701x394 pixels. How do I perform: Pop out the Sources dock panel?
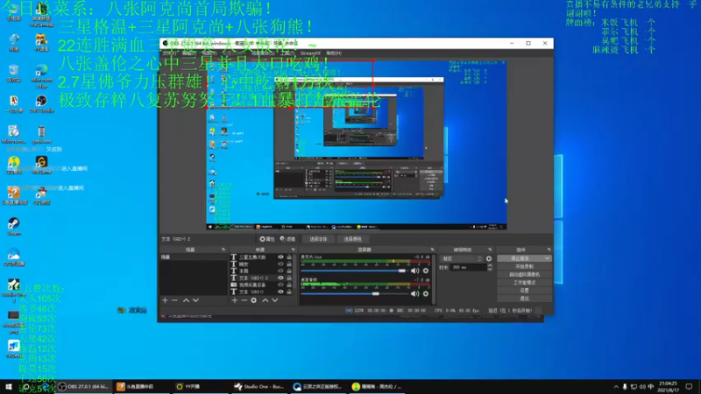coord(293,250)
